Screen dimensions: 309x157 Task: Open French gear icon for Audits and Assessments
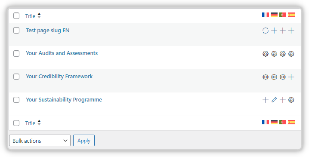[266, 54]
